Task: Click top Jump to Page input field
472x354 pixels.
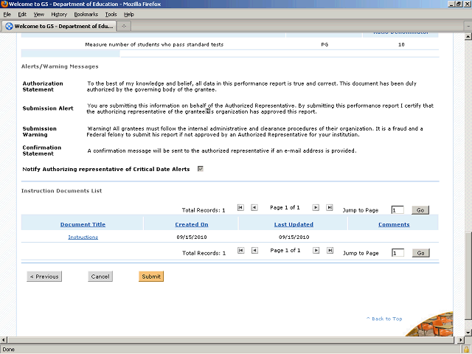Action: [x=398, y=210]
